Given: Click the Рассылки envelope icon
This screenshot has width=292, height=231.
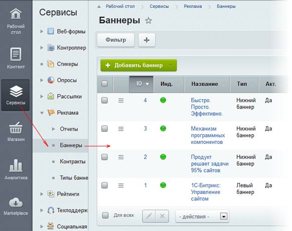Looking at the screenshot, I should (51, 96).
